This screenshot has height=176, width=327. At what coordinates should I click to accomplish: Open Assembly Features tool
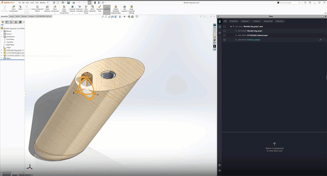pyautogui.click(x=72, y=9)
